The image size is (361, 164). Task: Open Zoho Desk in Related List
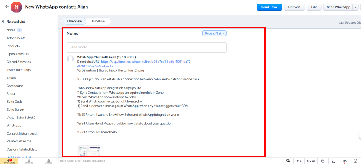pyautogui.click(x=14, y=102)
